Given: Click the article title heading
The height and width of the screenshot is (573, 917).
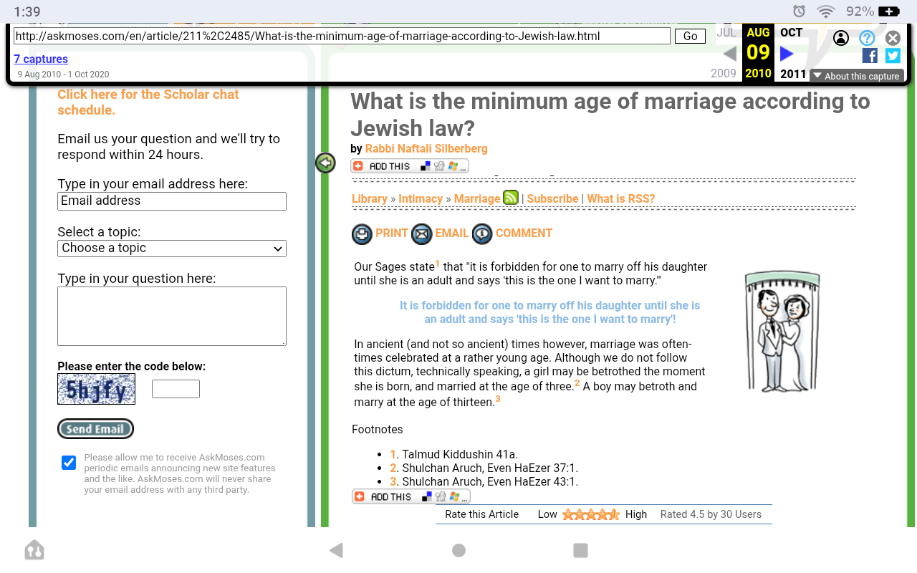Looking at the screenshot, I should click(610, 115).
